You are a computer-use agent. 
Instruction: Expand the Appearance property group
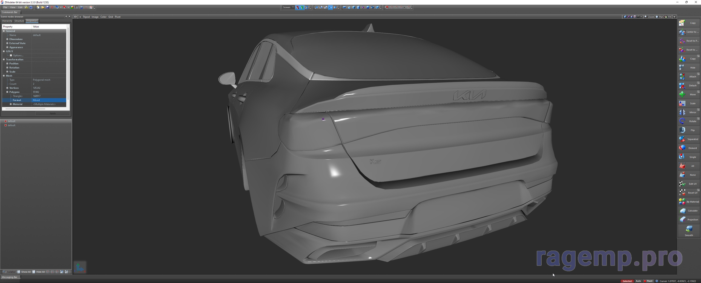tap(7, 47)
